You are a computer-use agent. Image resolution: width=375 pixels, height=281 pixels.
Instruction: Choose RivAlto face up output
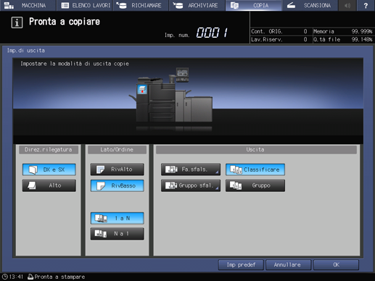[118, 169]
